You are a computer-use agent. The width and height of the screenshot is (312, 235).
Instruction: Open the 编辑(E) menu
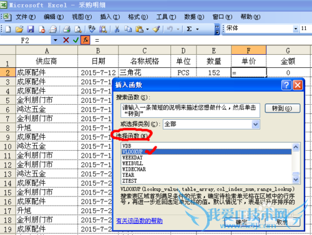tap(54, 17)
